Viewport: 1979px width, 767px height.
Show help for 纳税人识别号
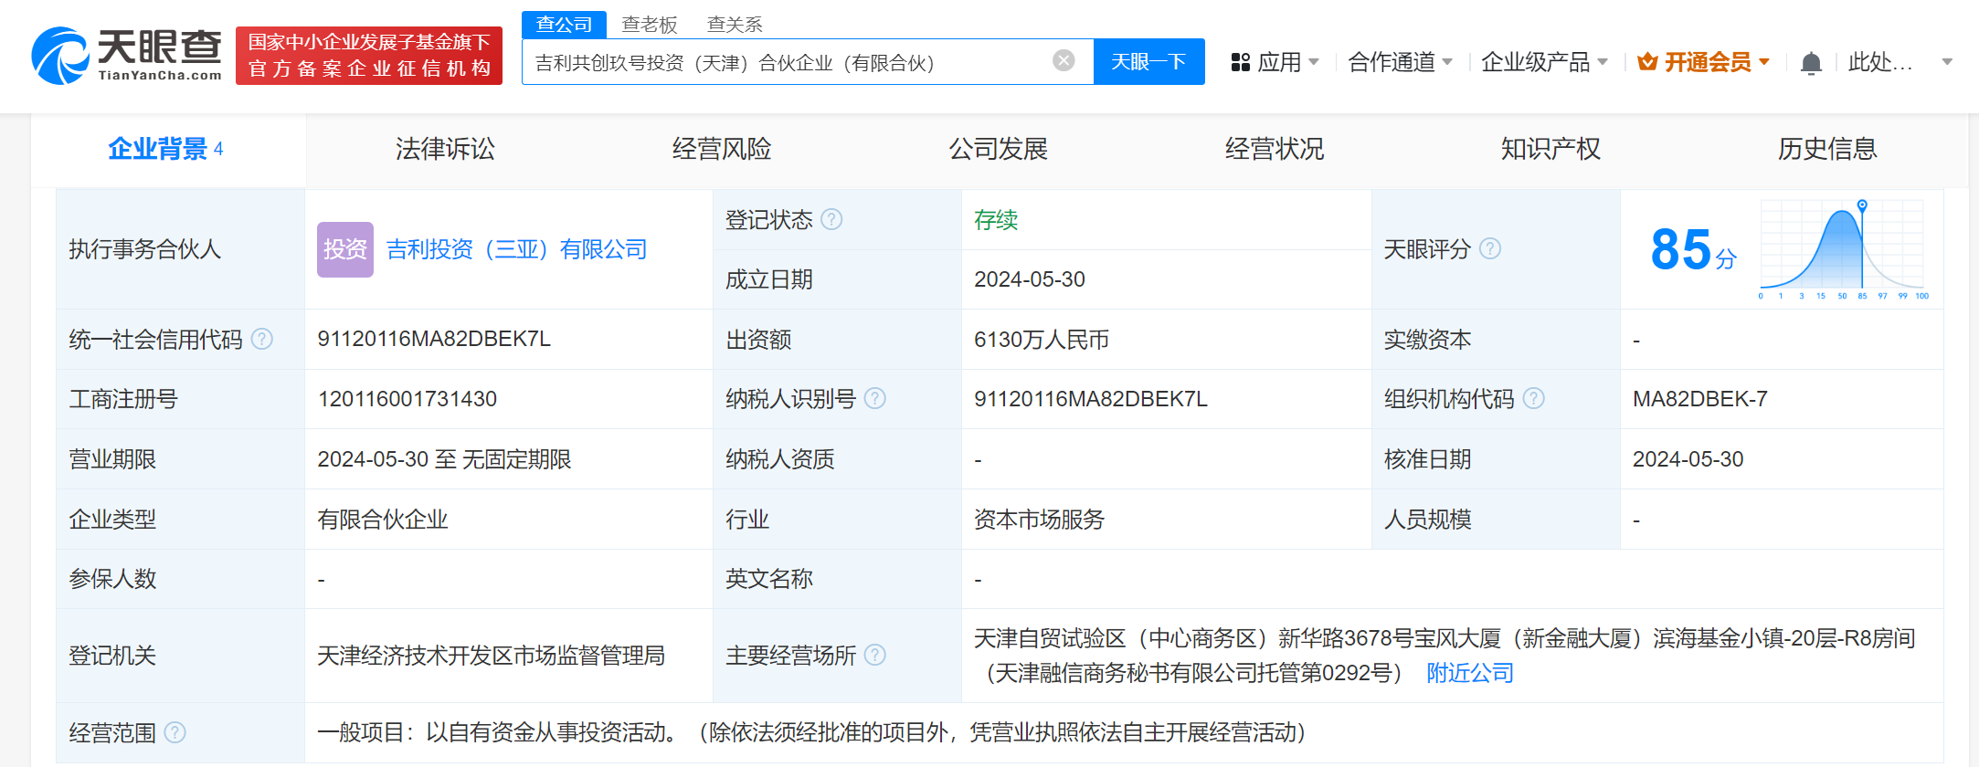click(875, 398)
